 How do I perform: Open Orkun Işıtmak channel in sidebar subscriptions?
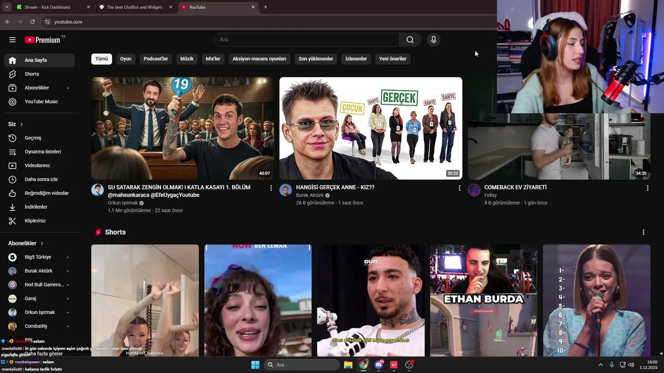[39, 312]
